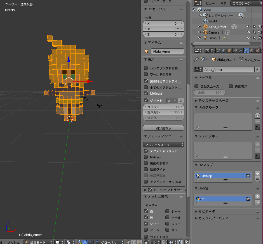Enable the Matcap checkbox
Viewport: 263px width, 244px height.
tap(146, 157)
